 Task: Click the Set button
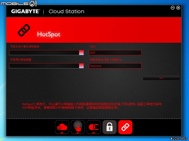click(161, 78)
